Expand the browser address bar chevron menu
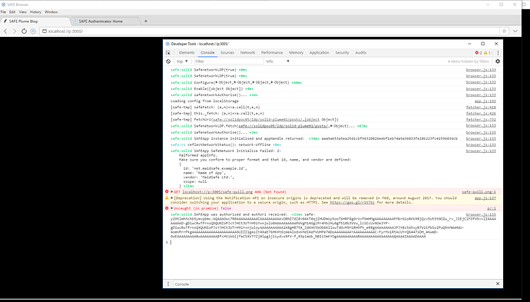The width and height of the screenshot is (530, 302). pyautogui.click(x=515, y=31)
